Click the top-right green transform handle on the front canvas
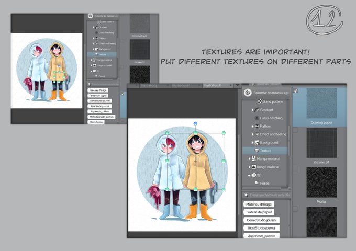 224,133
